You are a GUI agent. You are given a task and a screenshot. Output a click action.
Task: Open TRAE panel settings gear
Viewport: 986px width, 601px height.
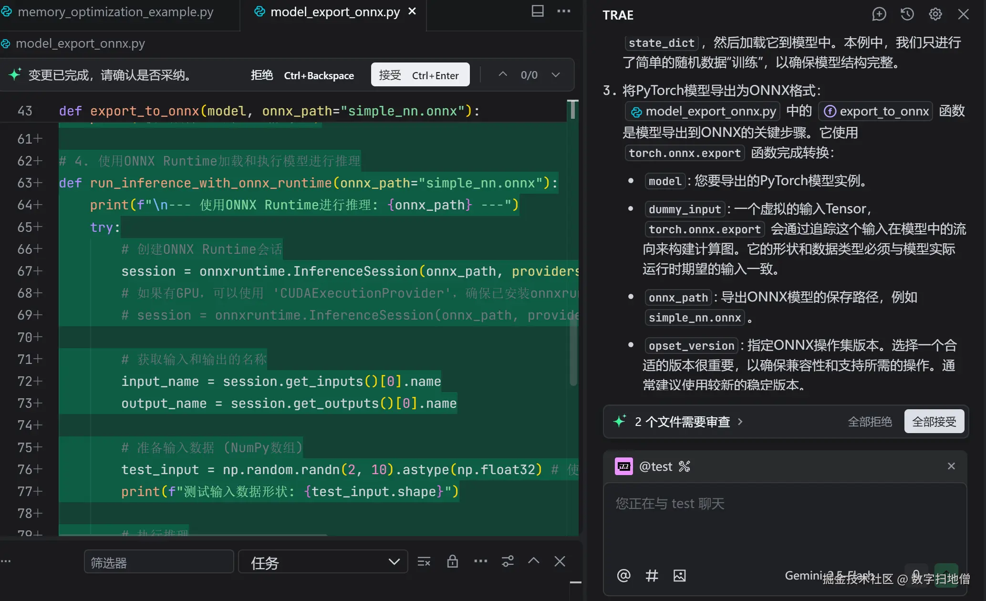[x=935, y=14]
